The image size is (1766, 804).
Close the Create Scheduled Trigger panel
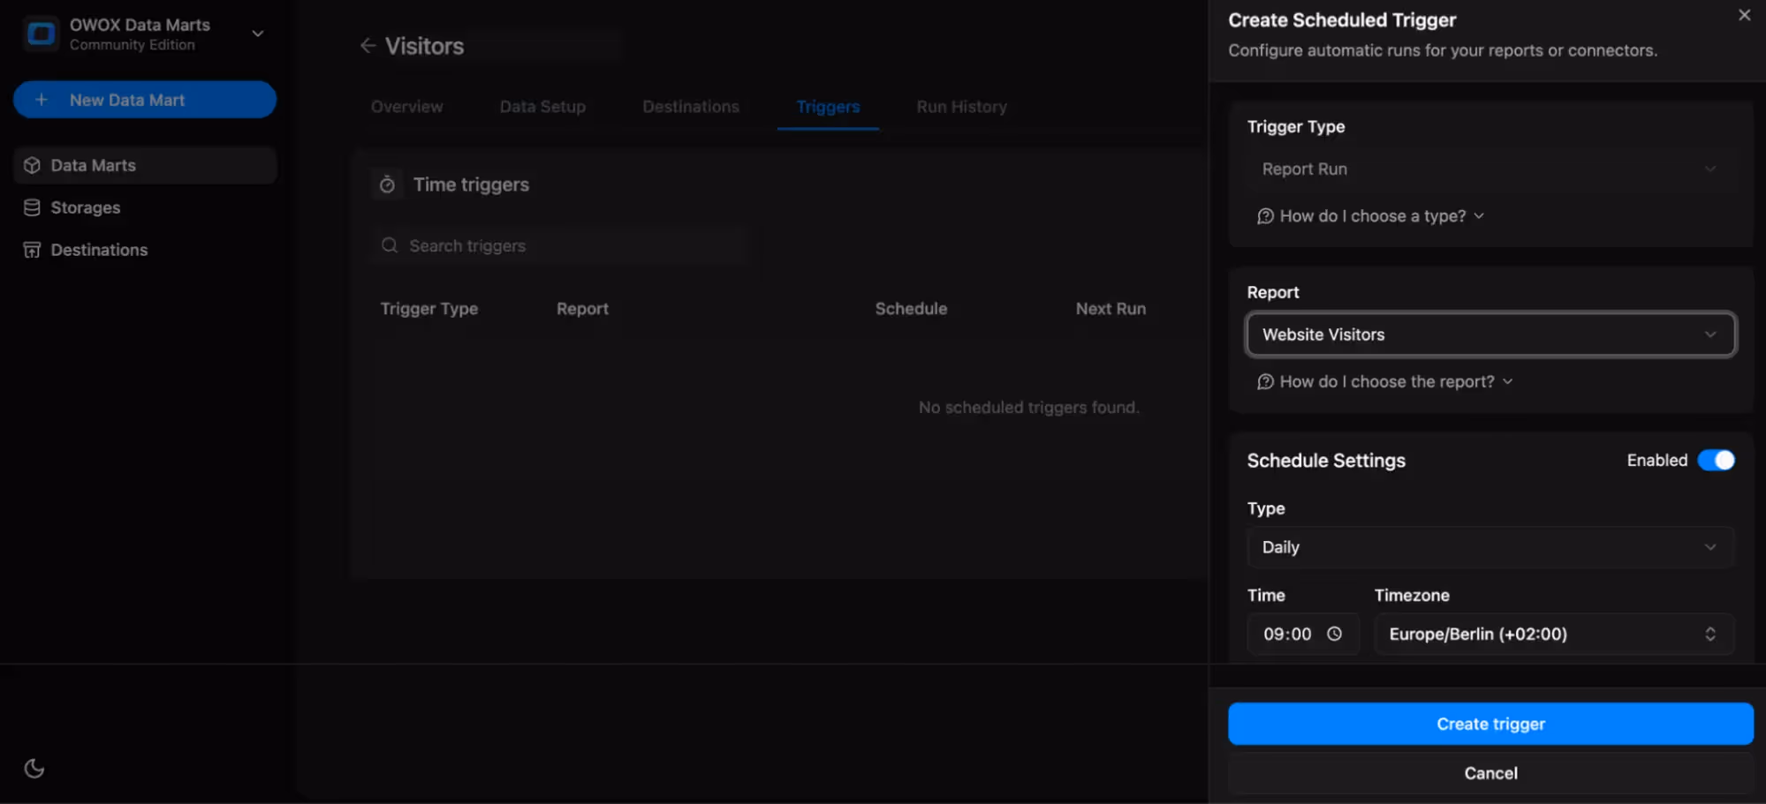pyautogui.click(x=1744, y=15)
